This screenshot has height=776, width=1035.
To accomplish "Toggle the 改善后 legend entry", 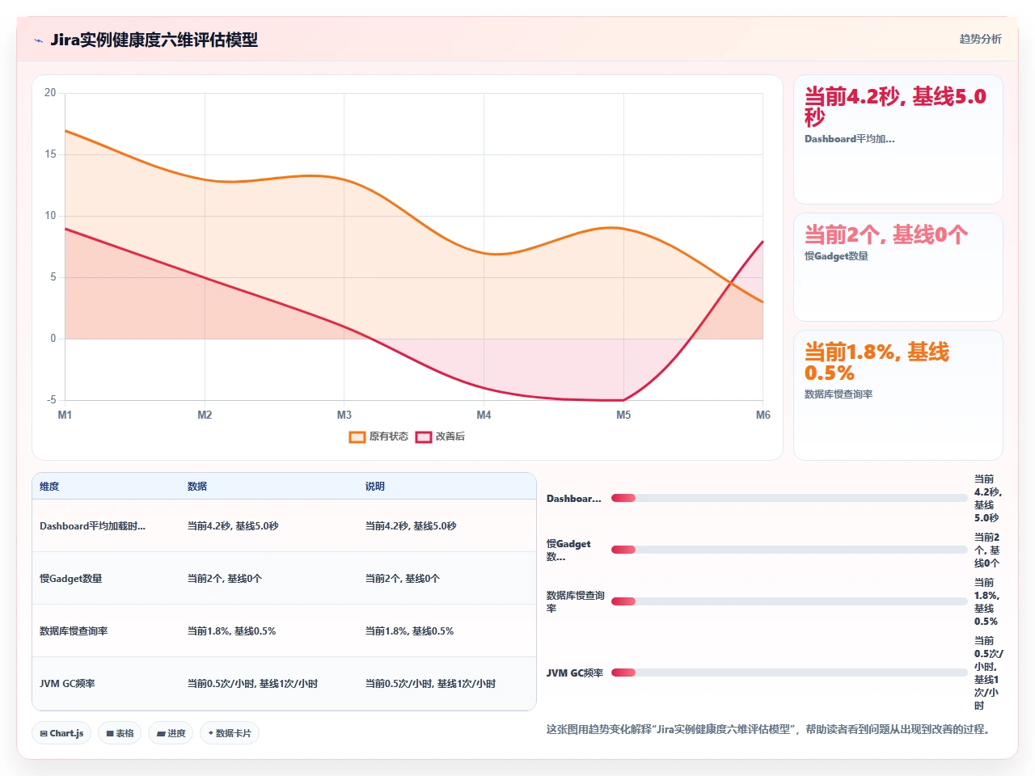I will point(440,436).
